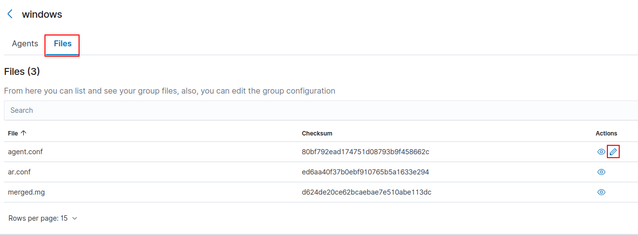Click the Checksum column header
638x235 pixels.
(317, 133)
